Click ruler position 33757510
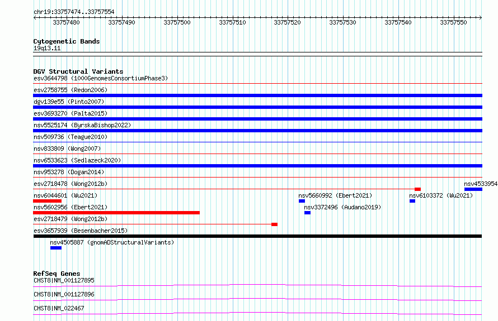 pyautogui.click(x=232, y=22)
